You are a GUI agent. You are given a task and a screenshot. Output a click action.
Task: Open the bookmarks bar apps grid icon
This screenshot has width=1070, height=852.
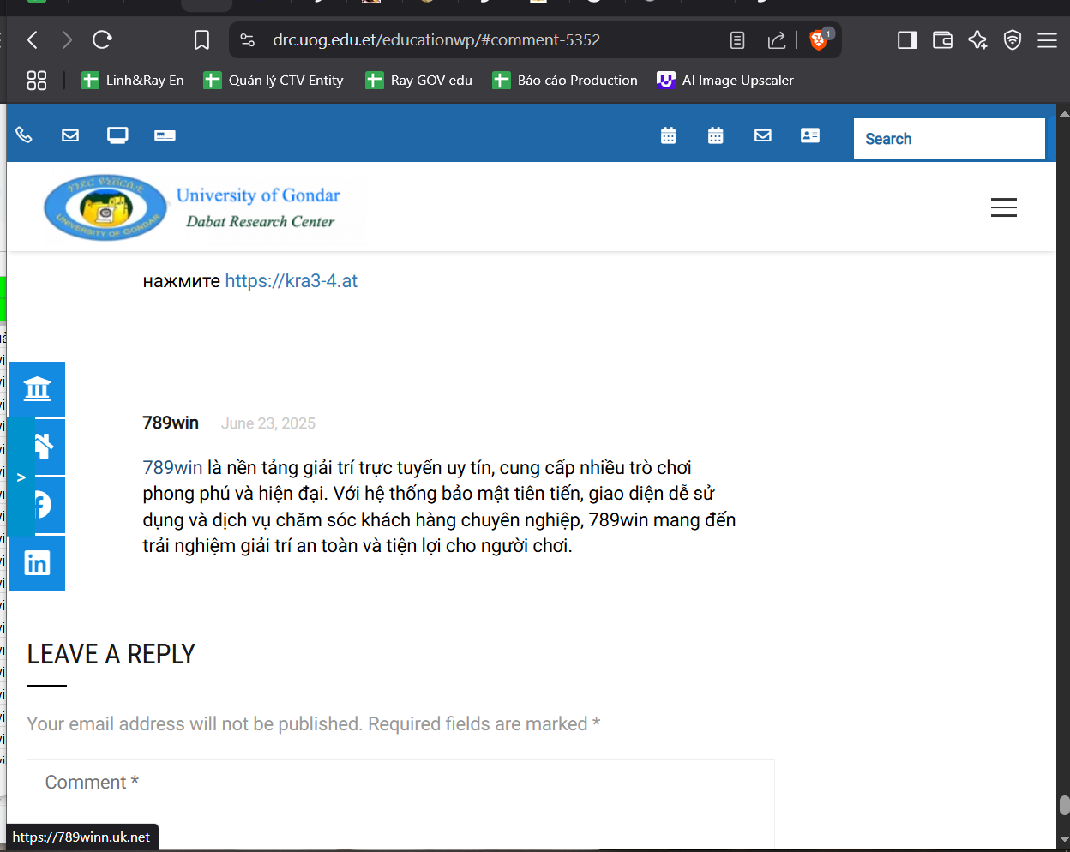(37, 81)
